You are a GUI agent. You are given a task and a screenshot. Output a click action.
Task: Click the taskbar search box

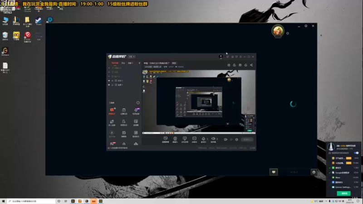click(x=31, y=201)
